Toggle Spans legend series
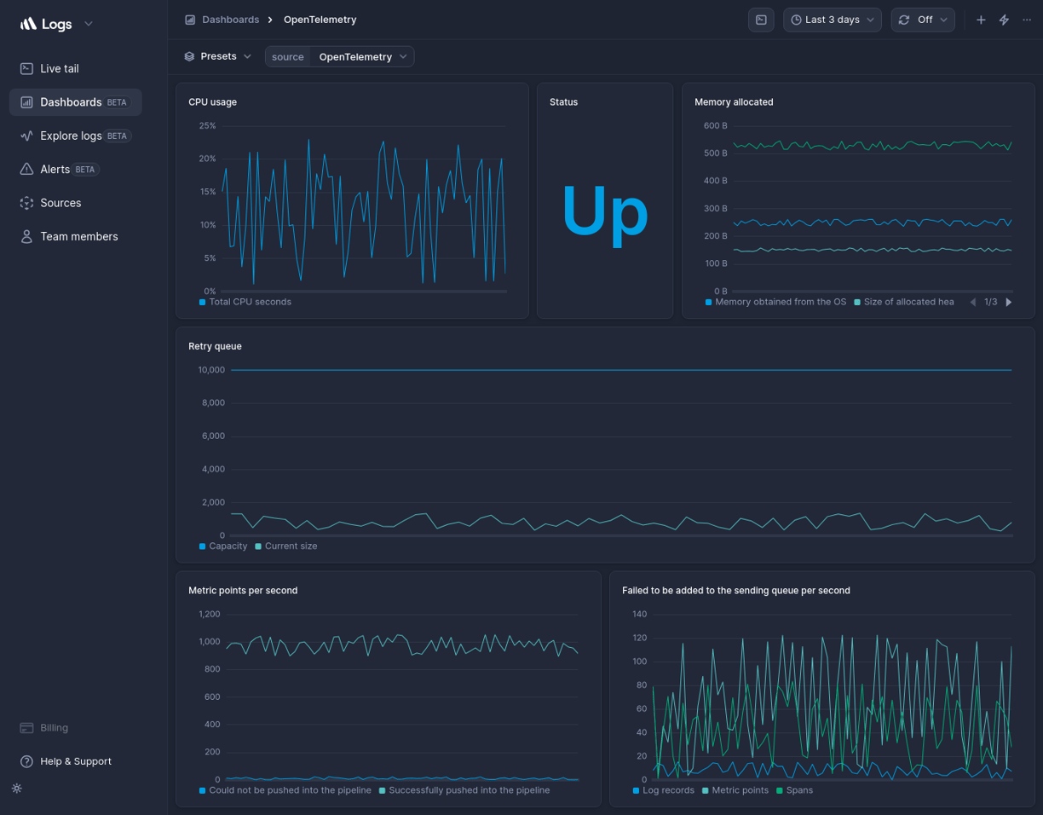The height and width of the screenshot is (815, 1043). tap(794, 790)
